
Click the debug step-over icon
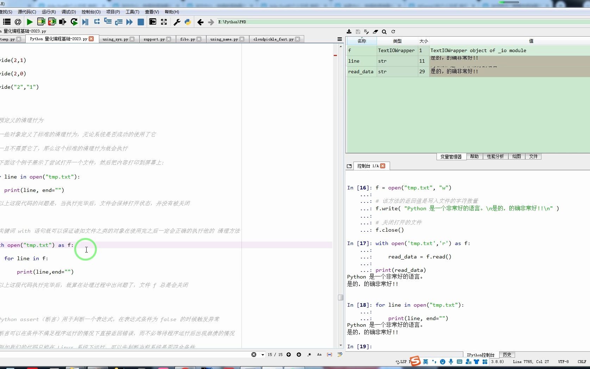coord(97,21)
